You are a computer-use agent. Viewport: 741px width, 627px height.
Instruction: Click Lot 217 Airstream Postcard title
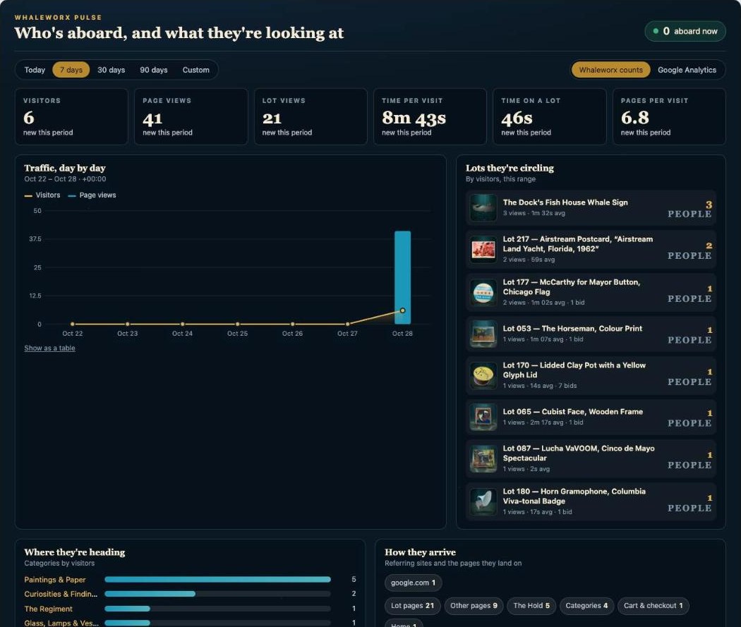[x=577, y=243]
